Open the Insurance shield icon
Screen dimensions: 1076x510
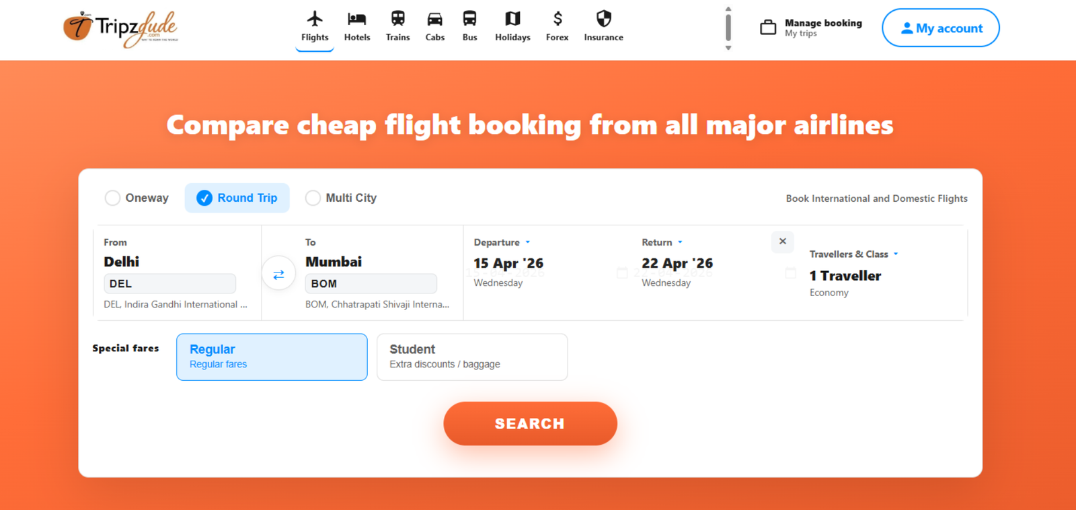click(603, 18)
